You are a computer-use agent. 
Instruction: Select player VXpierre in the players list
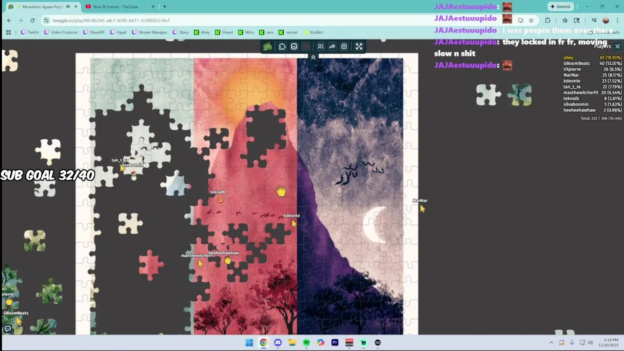pyautogui.click(x=592, y=69)
